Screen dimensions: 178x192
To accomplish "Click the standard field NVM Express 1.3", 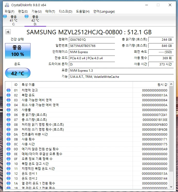I will (x=121, y=71).
